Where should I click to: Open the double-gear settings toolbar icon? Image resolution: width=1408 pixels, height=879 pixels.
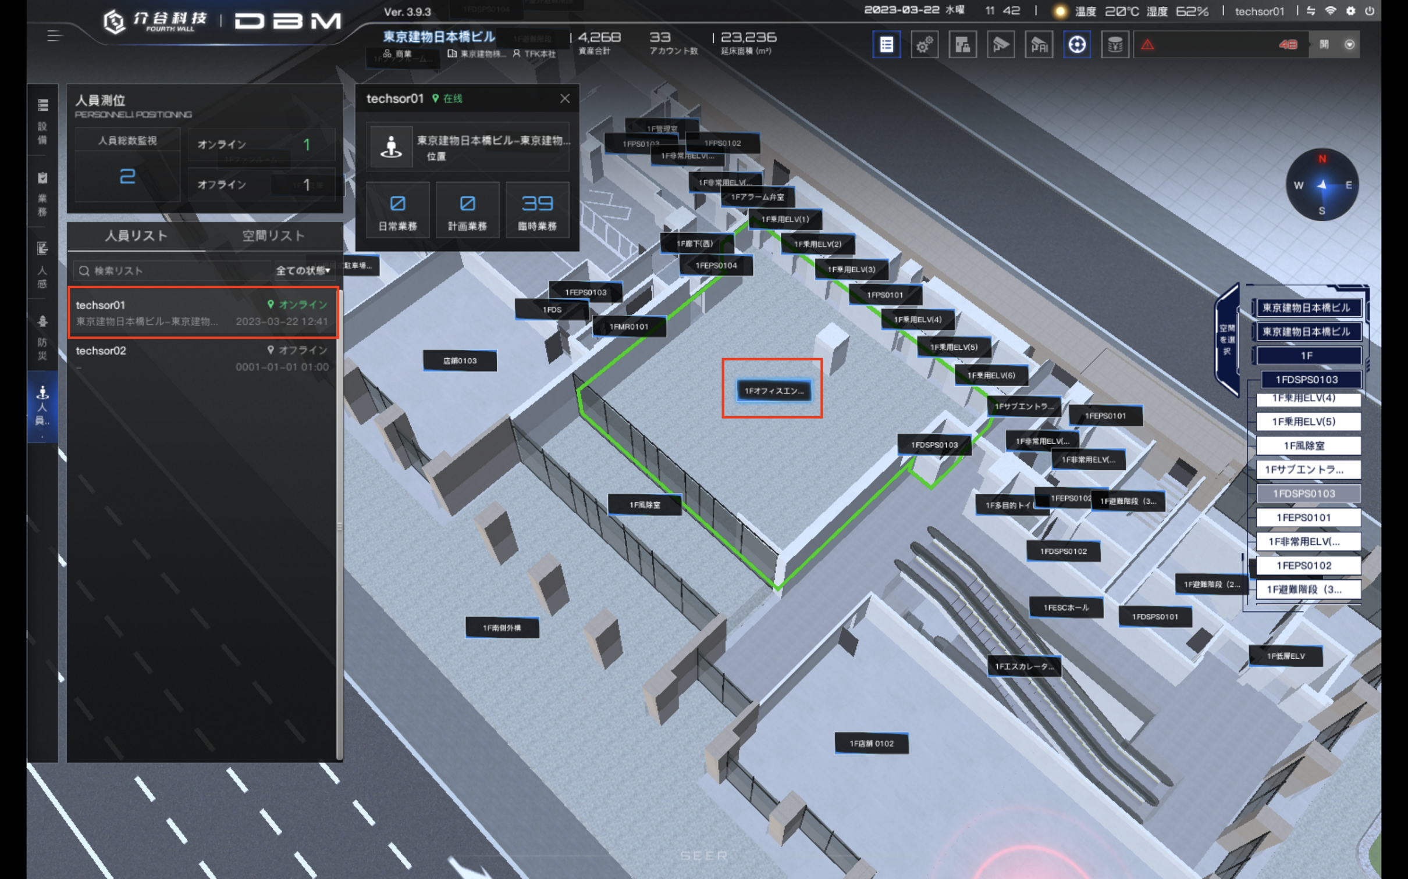point(924,45)
